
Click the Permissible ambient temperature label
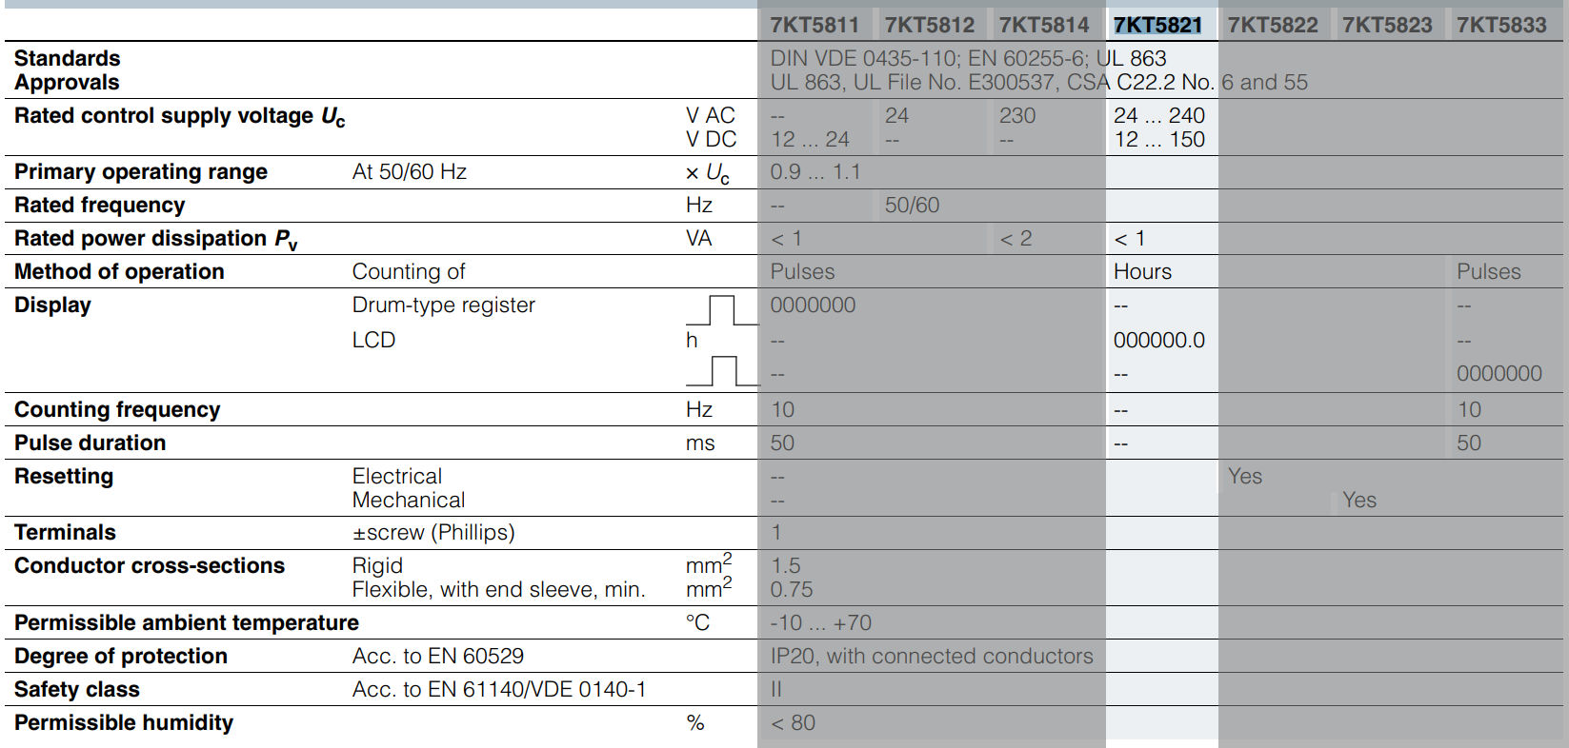[x=187, y=622]
